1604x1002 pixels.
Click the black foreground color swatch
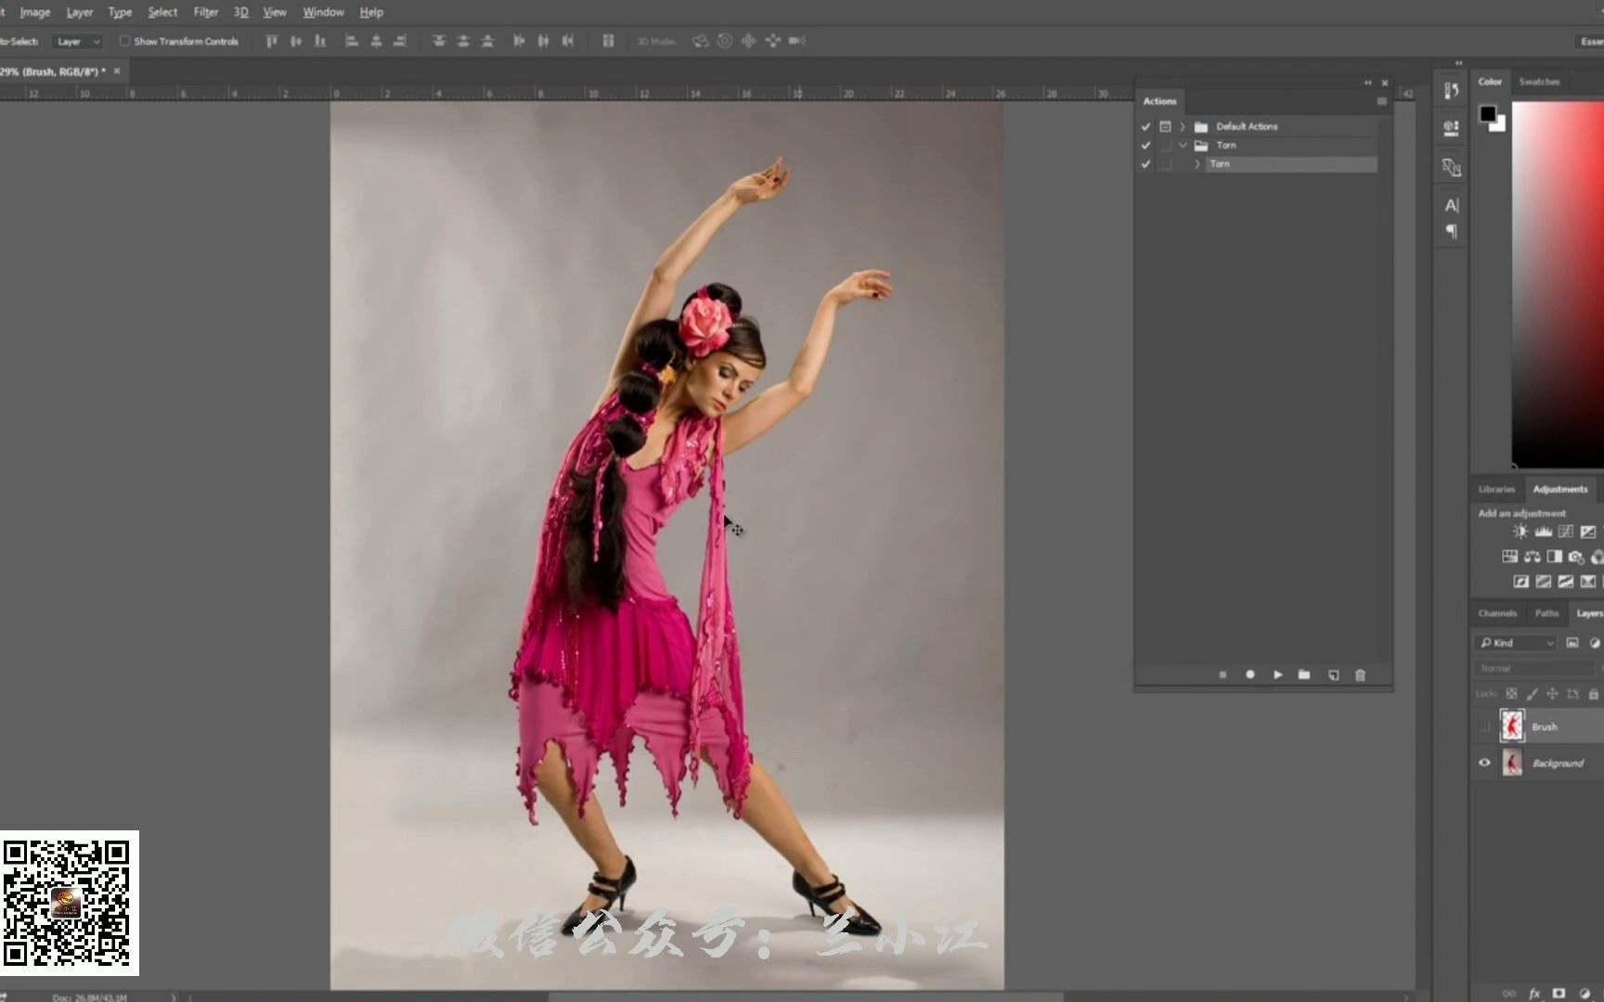[1488, 113]
